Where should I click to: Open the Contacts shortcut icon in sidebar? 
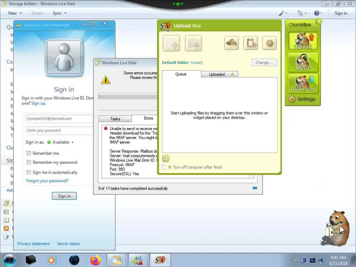(x=6, y=220)
